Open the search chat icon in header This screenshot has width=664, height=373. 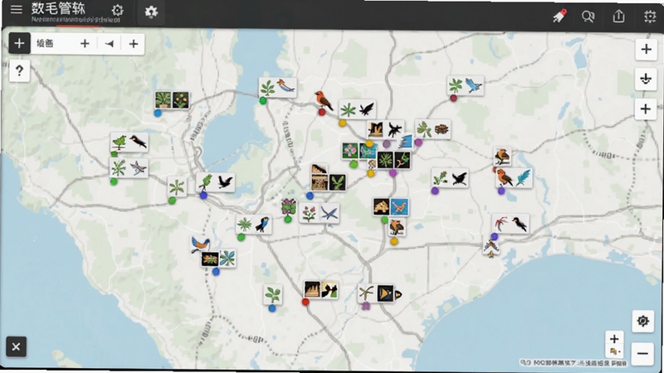588,17
